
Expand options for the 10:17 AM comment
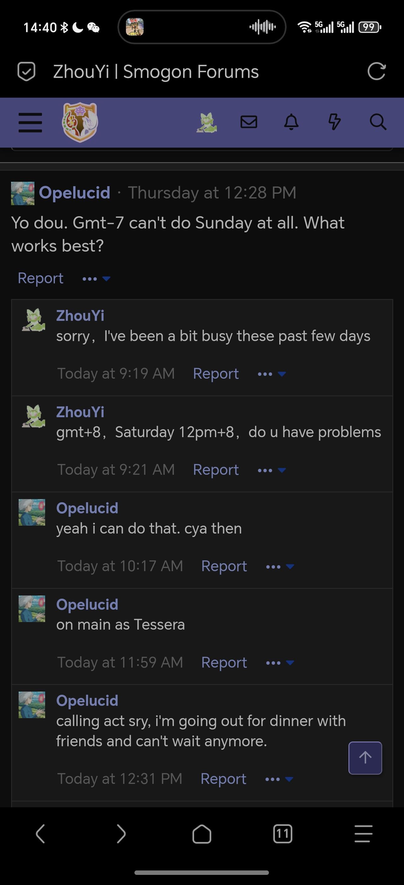point(280,566)
